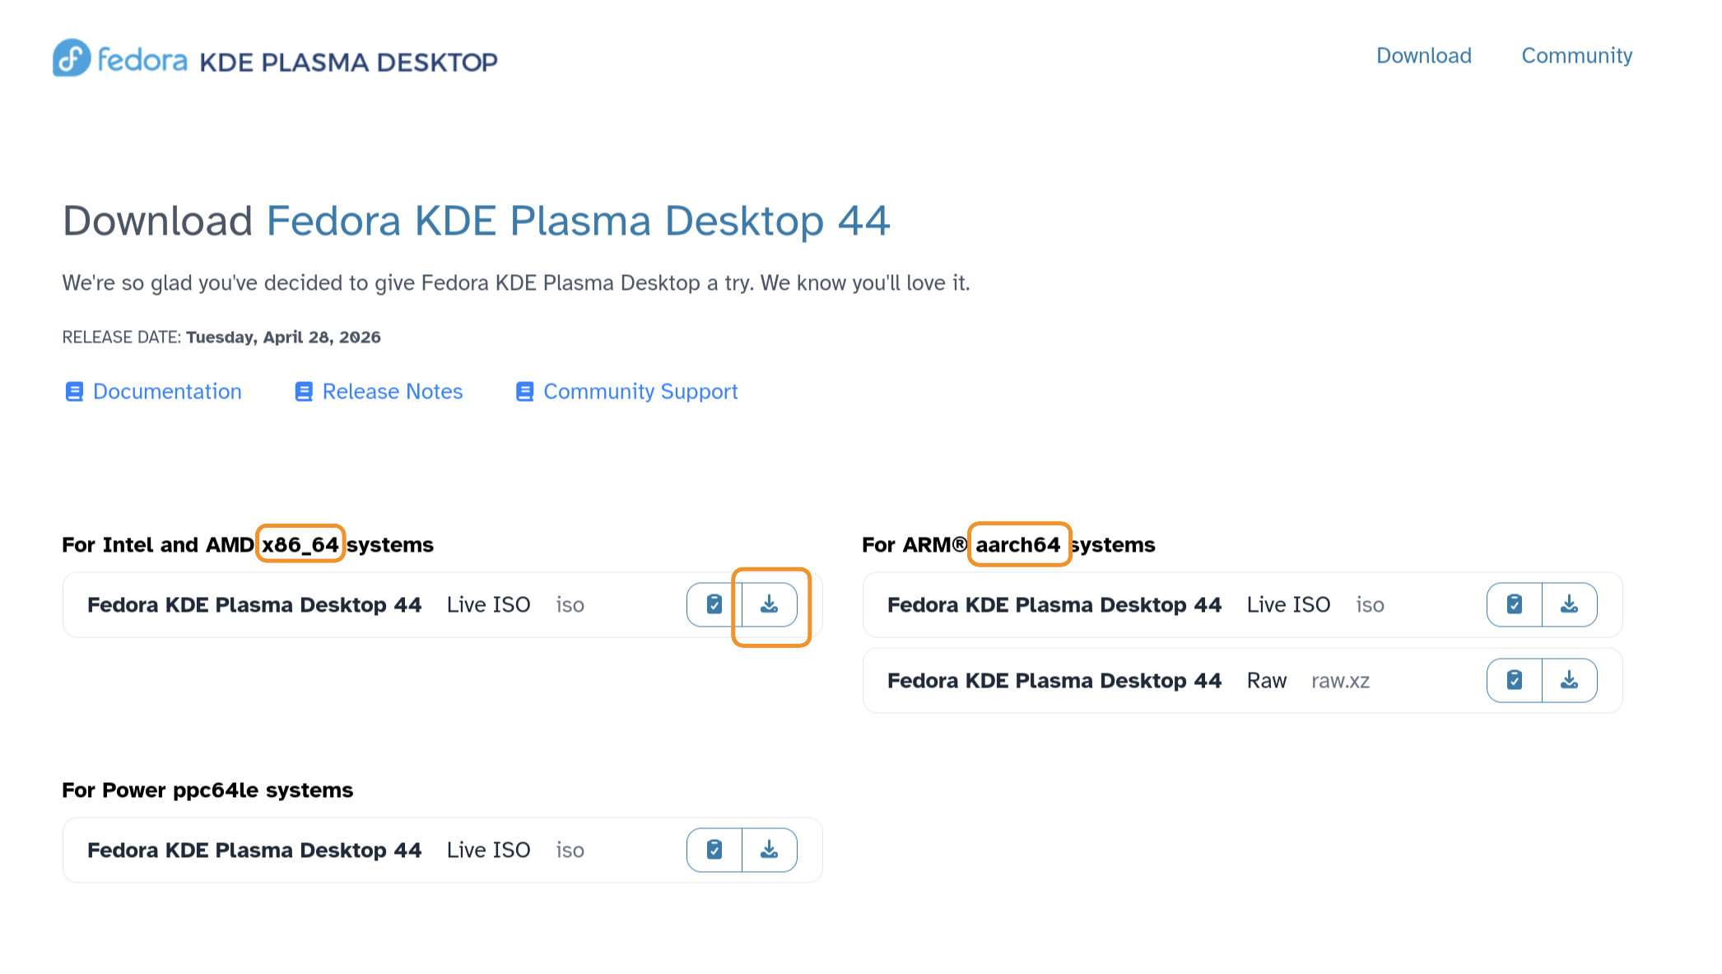The height and width of the screenshot is (974, 1722).
Task: Click the 'For Power ppc64le systems' heading
Action: [x=207, y=790]
